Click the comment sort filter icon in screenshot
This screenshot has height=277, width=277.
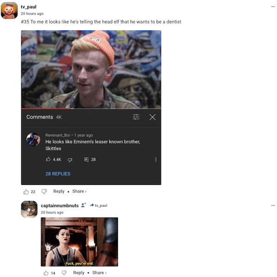click(136, 117)
